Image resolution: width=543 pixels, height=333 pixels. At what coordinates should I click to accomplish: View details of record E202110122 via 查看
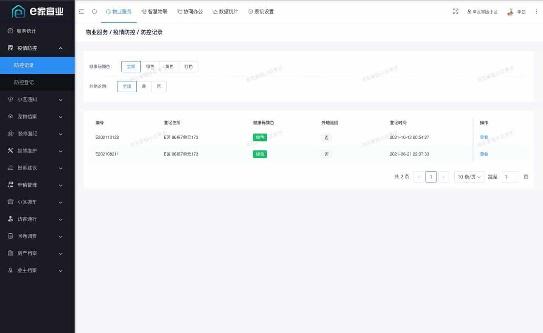click(x=484, y=137)
